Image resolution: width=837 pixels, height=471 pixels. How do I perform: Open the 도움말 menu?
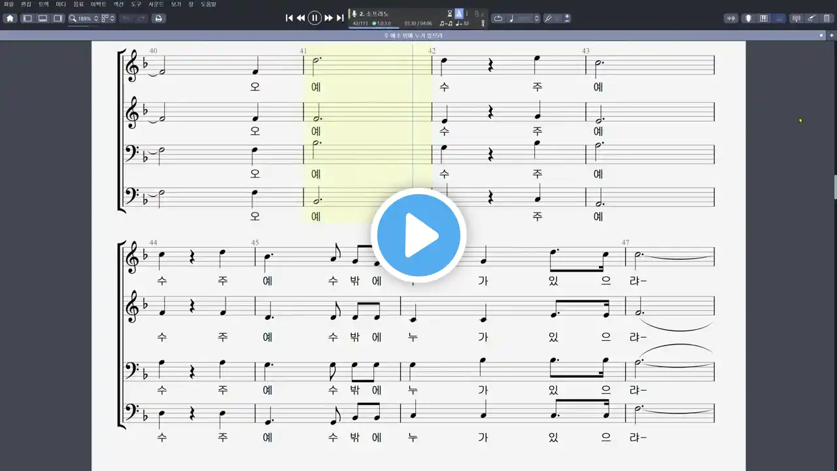click(x=208, y=4)
